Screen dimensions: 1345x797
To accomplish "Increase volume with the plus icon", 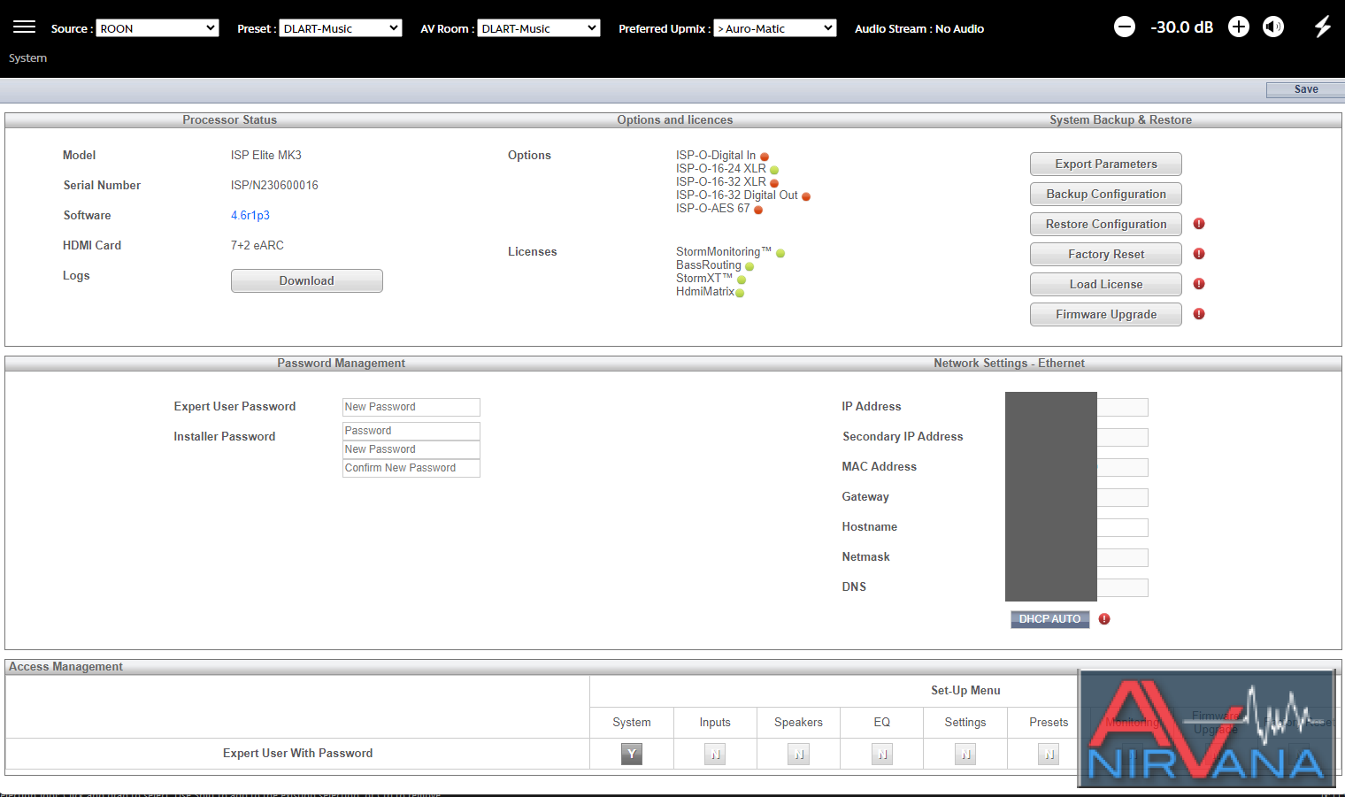I will point(1239,27).
